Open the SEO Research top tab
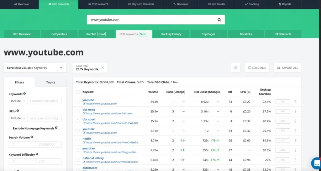321x171 pixels. pos(58,4)
